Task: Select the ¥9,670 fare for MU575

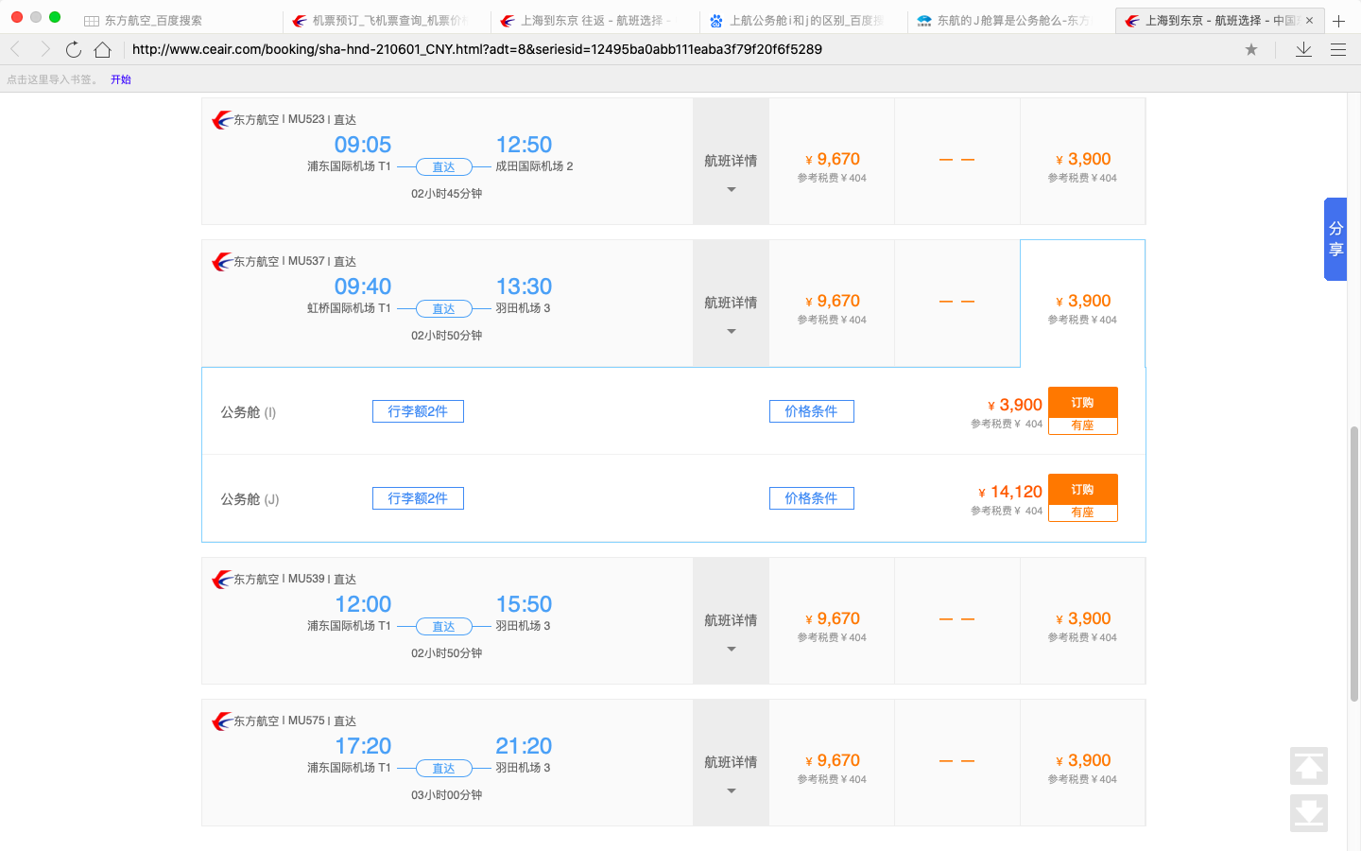Action: coord(832,763)
